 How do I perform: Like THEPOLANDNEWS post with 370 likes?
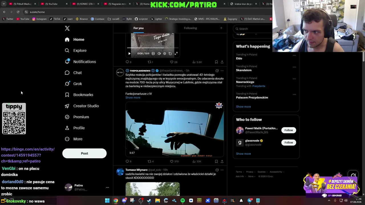(x=174, y=161)
